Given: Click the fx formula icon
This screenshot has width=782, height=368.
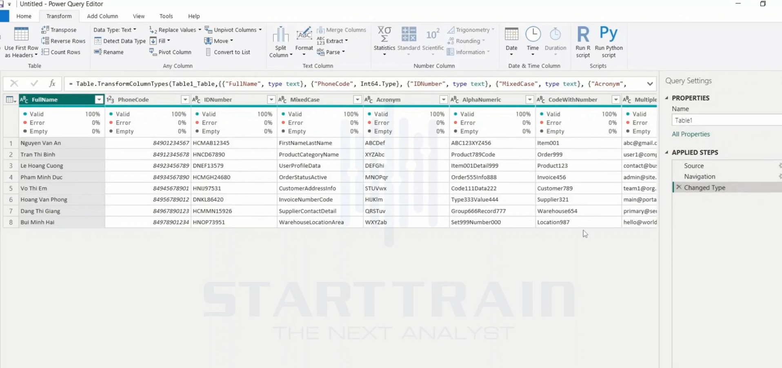Looking at the screenshot, I should pos(52,84).
